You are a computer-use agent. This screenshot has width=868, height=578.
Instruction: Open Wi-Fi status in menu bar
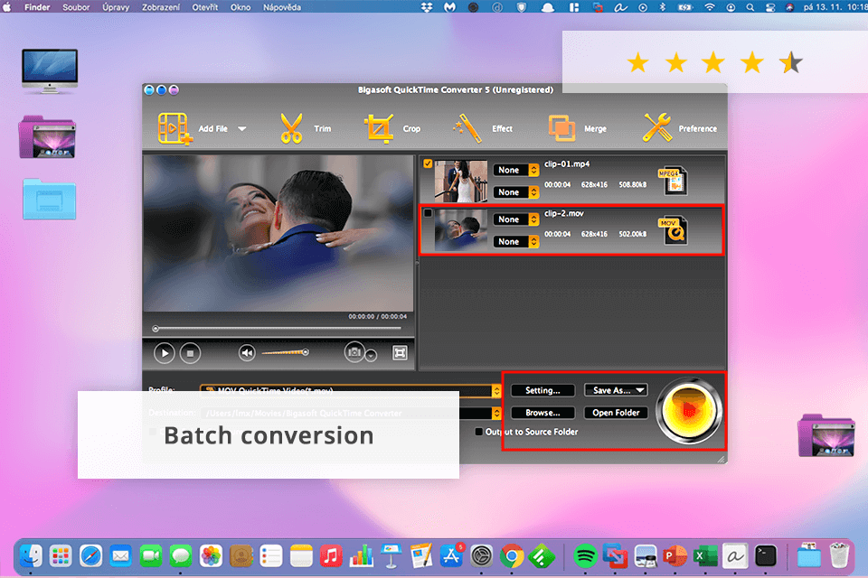(x=709, y=7)
